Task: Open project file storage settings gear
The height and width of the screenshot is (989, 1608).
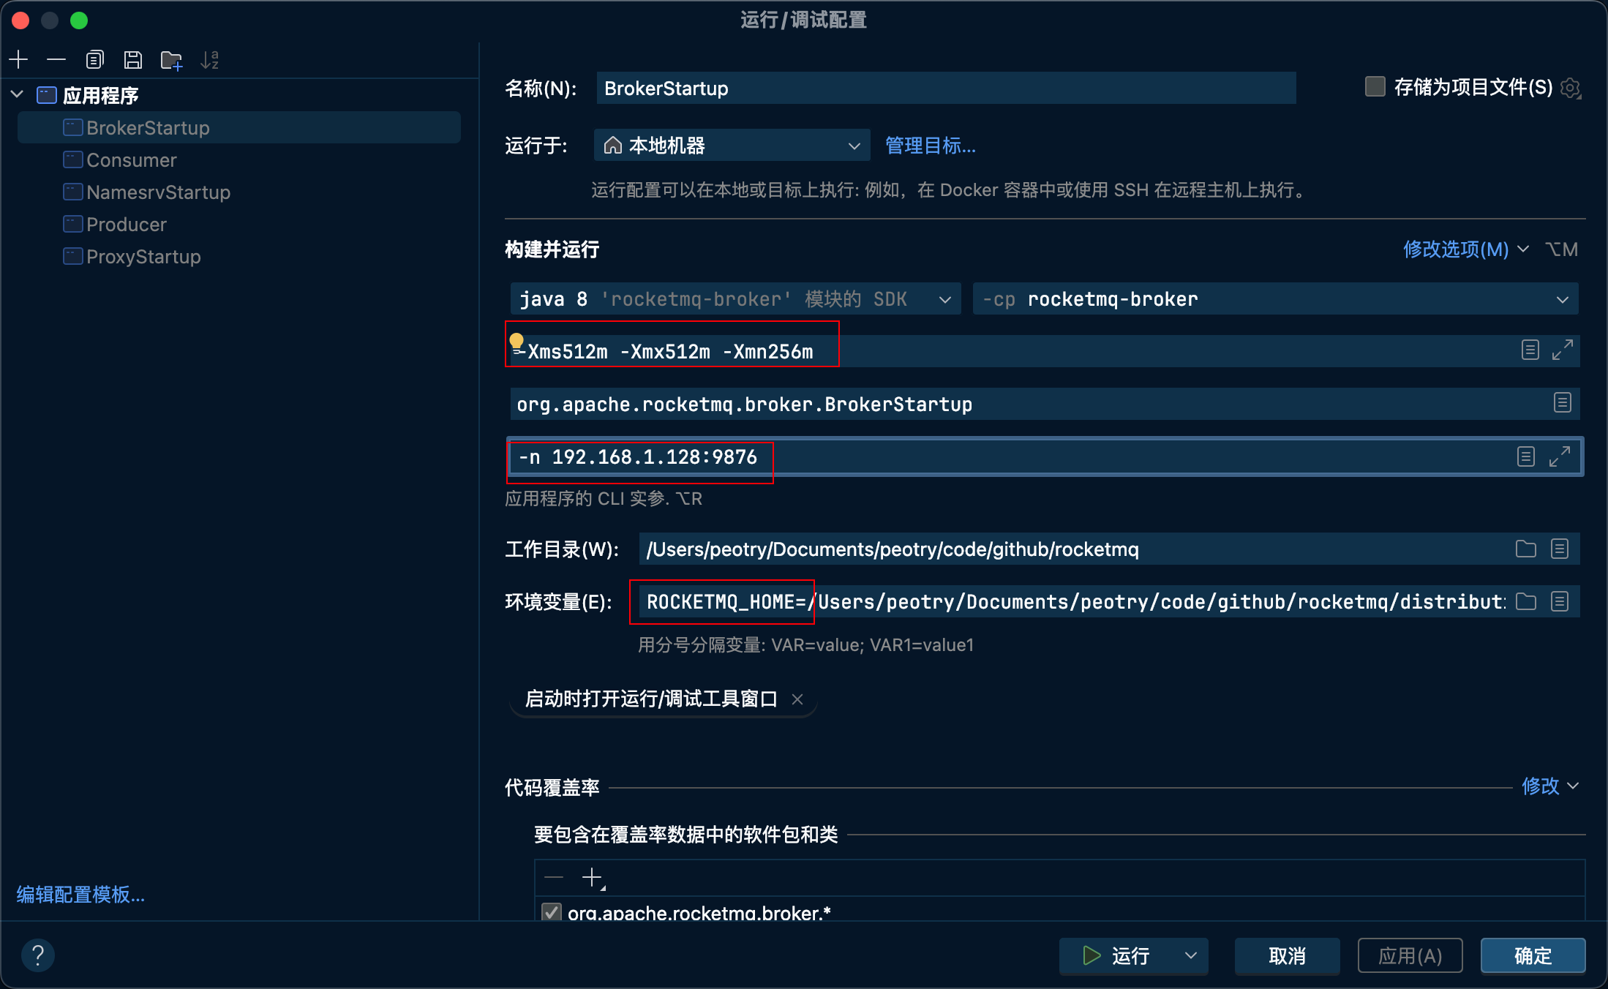Action: coord(1570,89)
